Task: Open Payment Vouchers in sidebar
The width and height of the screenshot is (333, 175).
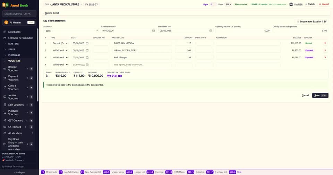Action: click(x=14, y=78)
